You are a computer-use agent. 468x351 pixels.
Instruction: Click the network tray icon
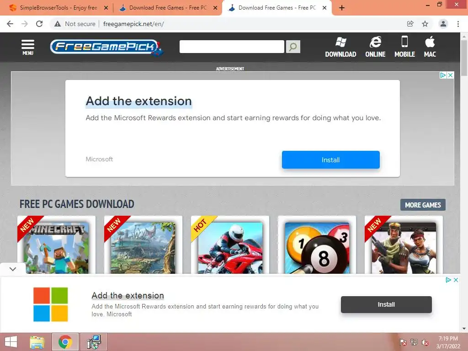click(414, 342)
